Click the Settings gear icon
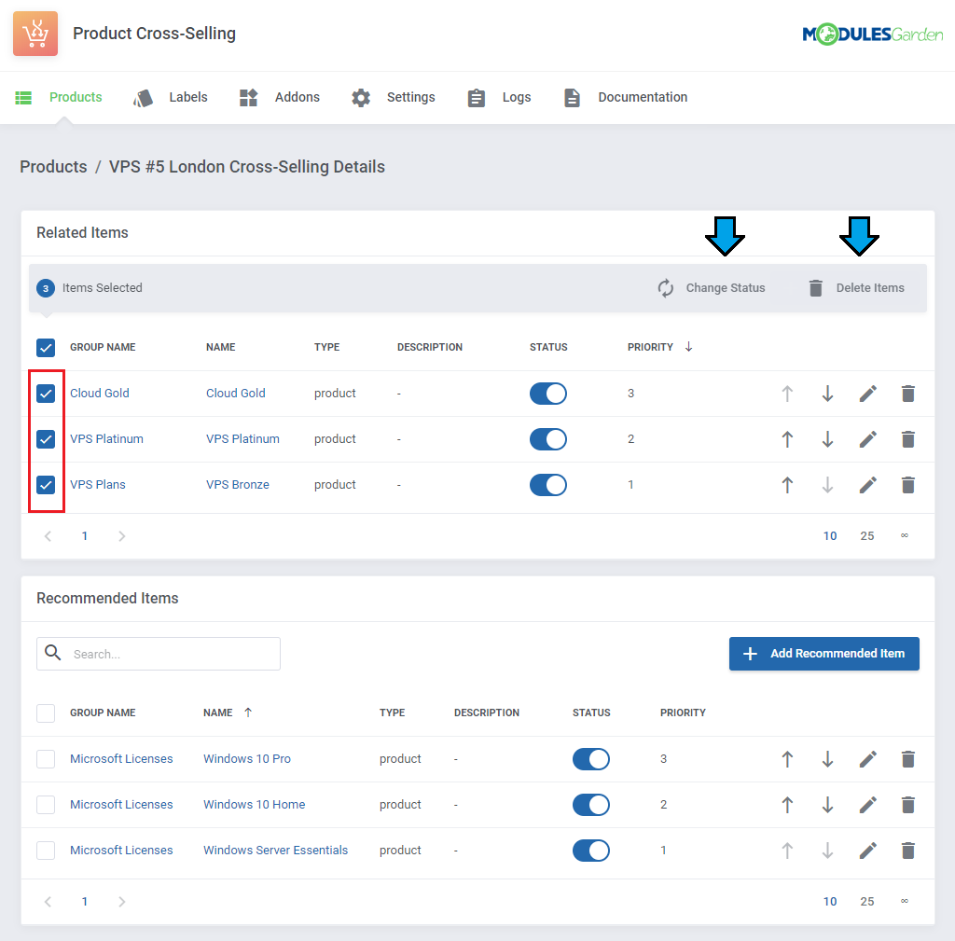 point(361,97)
